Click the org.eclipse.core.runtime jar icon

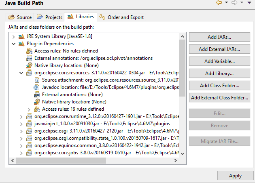click(x=29, y=116)
